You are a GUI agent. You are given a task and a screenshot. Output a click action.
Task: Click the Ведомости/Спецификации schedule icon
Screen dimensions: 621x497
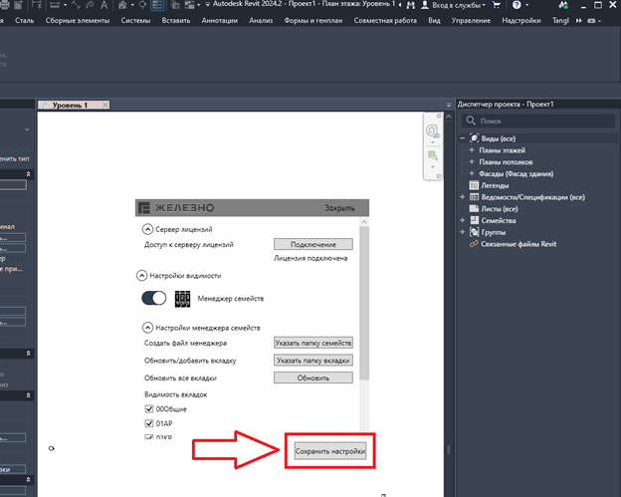coord(474,197)
